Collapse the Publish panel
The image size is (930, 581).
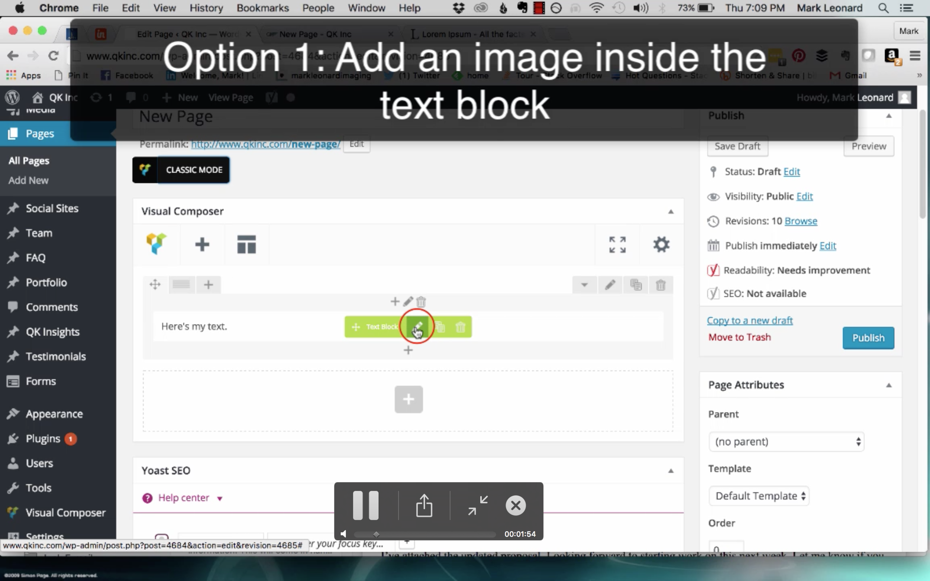tap(889, 116)
